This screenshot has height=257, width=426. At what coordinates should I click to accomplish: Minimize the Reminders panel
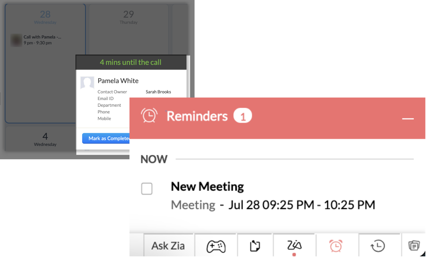408,118
